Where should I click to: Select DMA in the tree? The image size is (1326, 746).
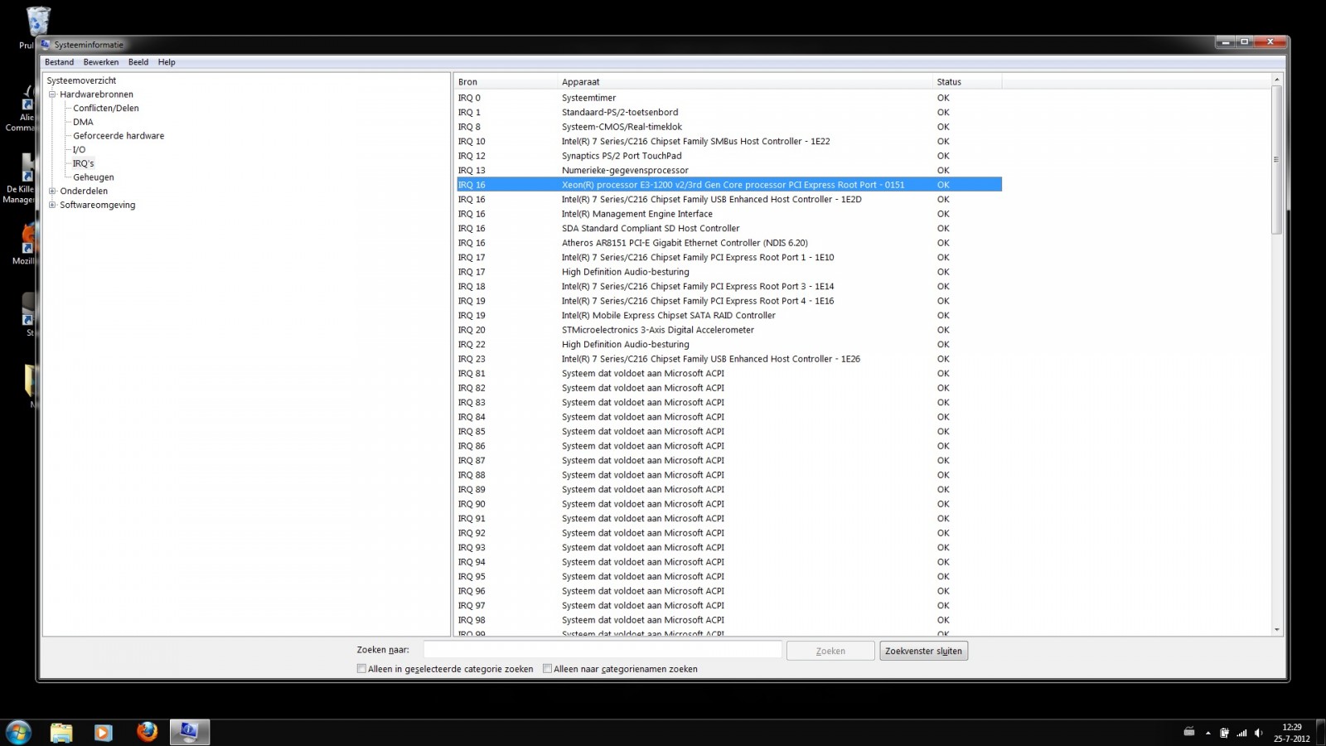pyautogui.click(x=83, y=122)
